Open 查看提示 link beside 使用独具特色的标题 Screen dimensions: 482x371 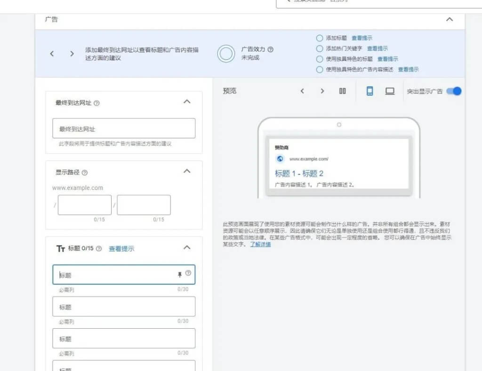point(388,59)
